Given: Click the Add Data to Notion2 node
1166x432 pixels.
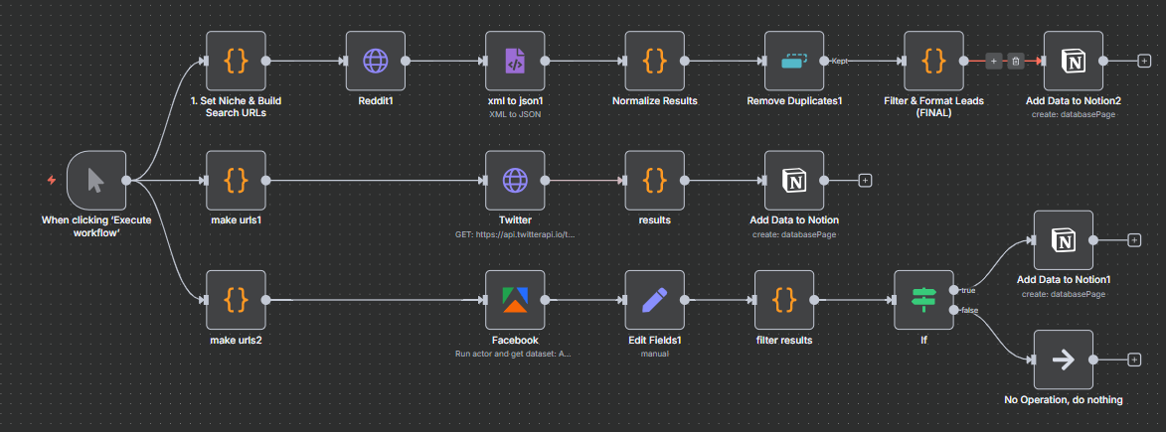Looking at the screenshot, I should (x=1073, y=61).
